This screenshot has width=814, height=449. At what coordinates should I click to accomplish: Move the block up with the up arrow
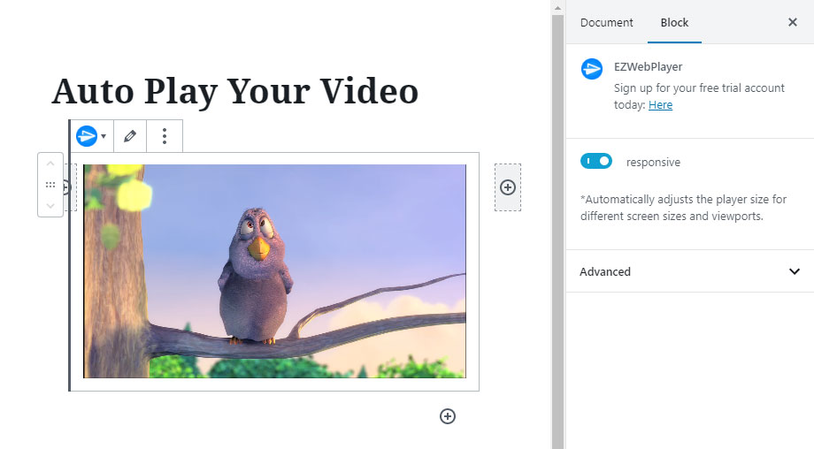coord(50,164)
